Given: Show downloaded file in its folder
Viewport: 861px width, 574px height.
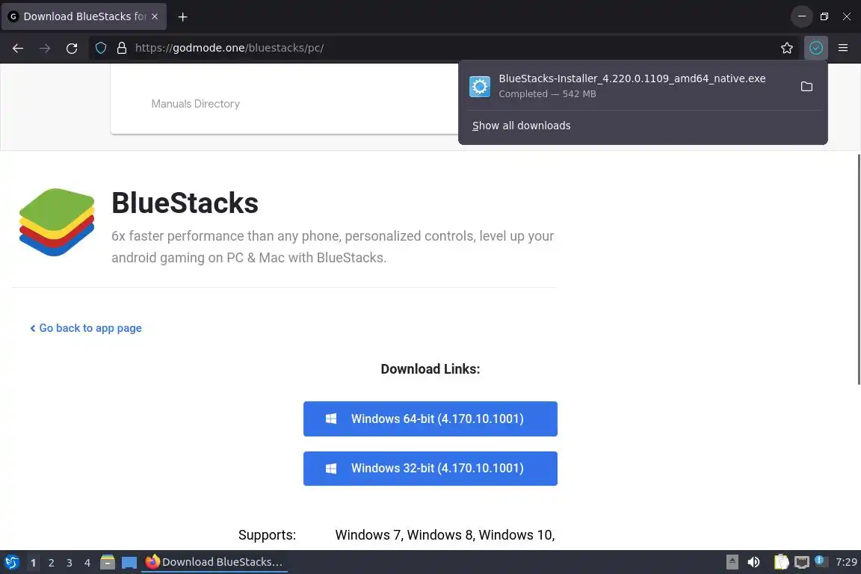Looking at the screenshot, I should click(x=806, y=86).
